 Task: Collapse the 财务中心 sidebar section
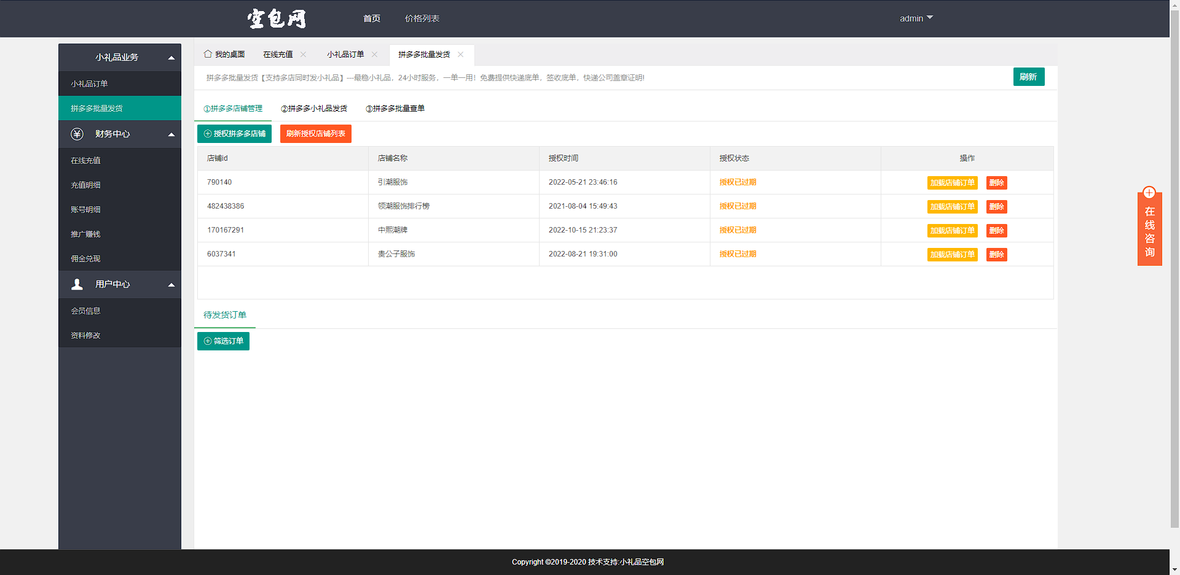[x=171, y=134]
